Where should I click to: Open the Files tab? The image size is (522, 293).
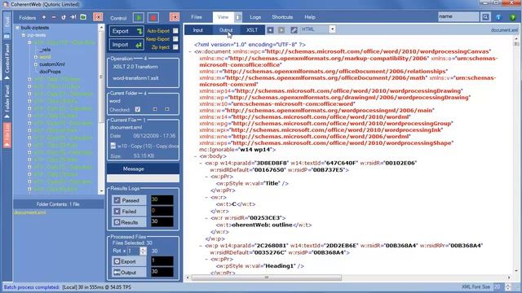tap(197, 17)
